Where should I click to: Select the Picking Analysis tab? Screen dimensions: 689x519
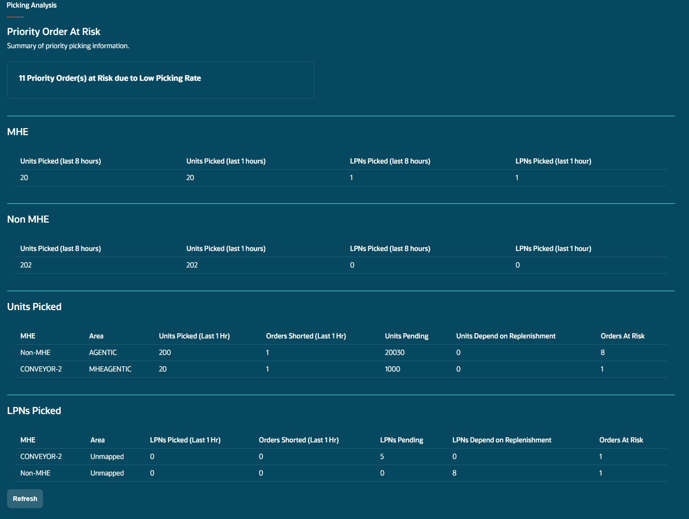32,5
